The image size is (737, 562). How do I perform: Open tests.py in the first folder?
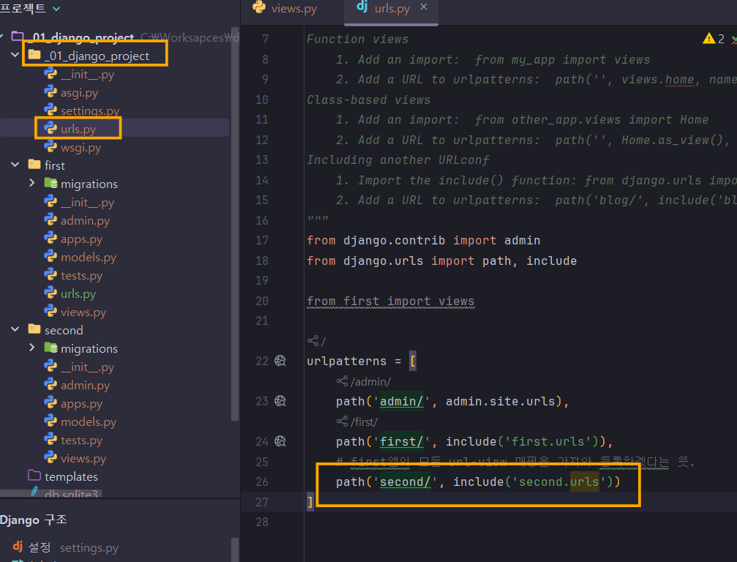(81, 276)
